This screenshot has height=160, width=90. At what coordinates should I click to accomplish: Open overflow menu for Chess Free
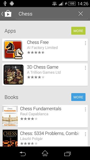(85, 43)
